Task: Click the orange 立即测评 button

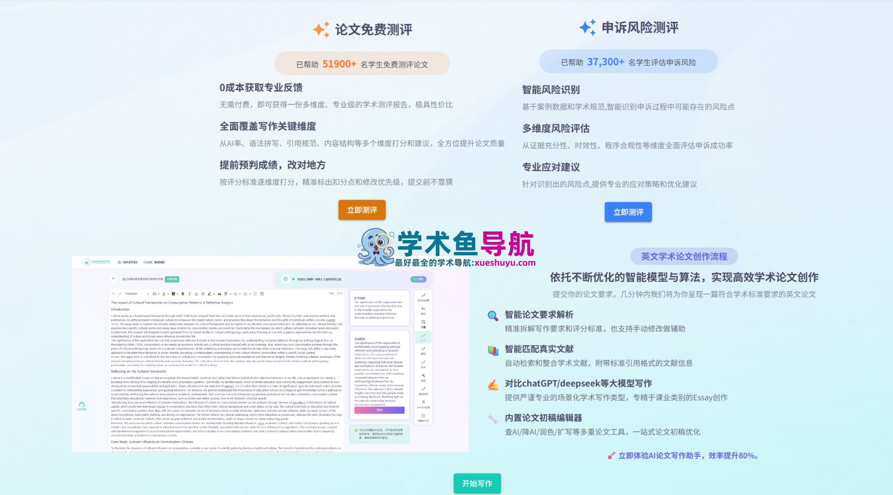Action: coord(362,210)
